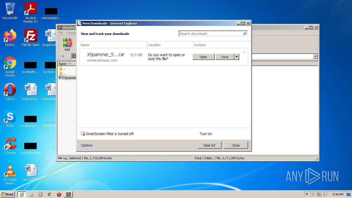
Task: Click the network tray icon
Action: 319,194
